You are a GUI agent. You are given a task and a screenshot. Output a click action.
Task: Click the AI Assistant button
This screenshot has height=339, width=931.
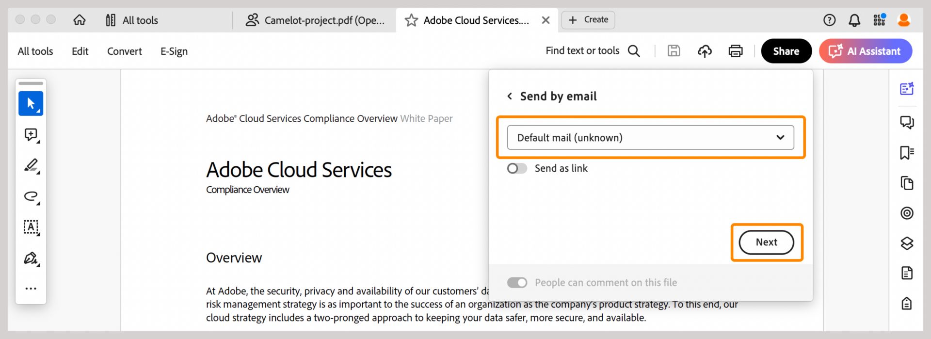click(866, 51)
